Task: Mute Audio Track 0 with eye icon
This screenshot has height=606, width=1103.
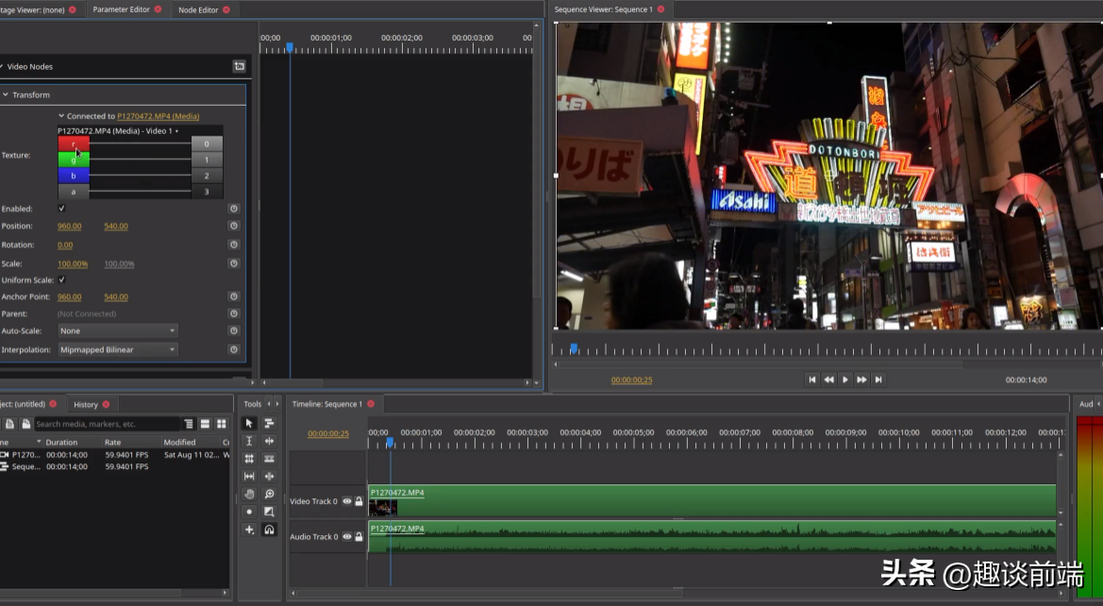Action: 347,536
